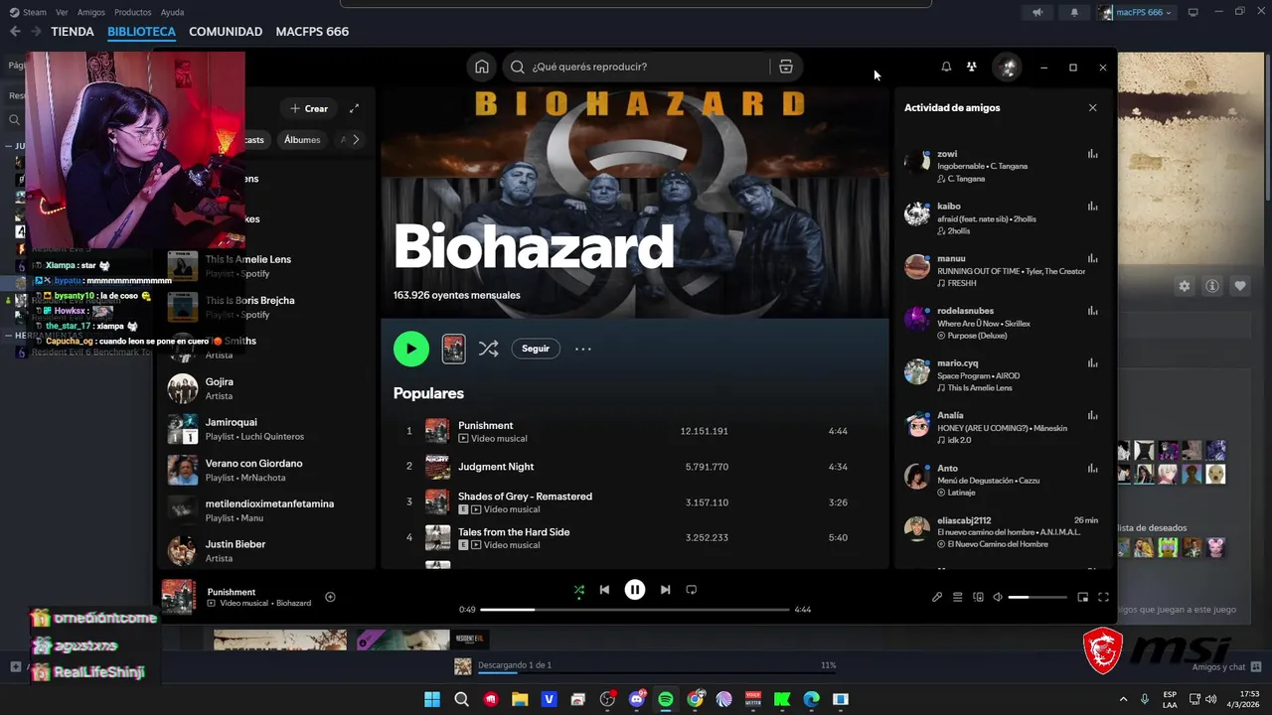This screenshot has width=1272, height=715.
Task: Open friend manuu in activity list
Action: pyautogui.click(x=951, y=258)
